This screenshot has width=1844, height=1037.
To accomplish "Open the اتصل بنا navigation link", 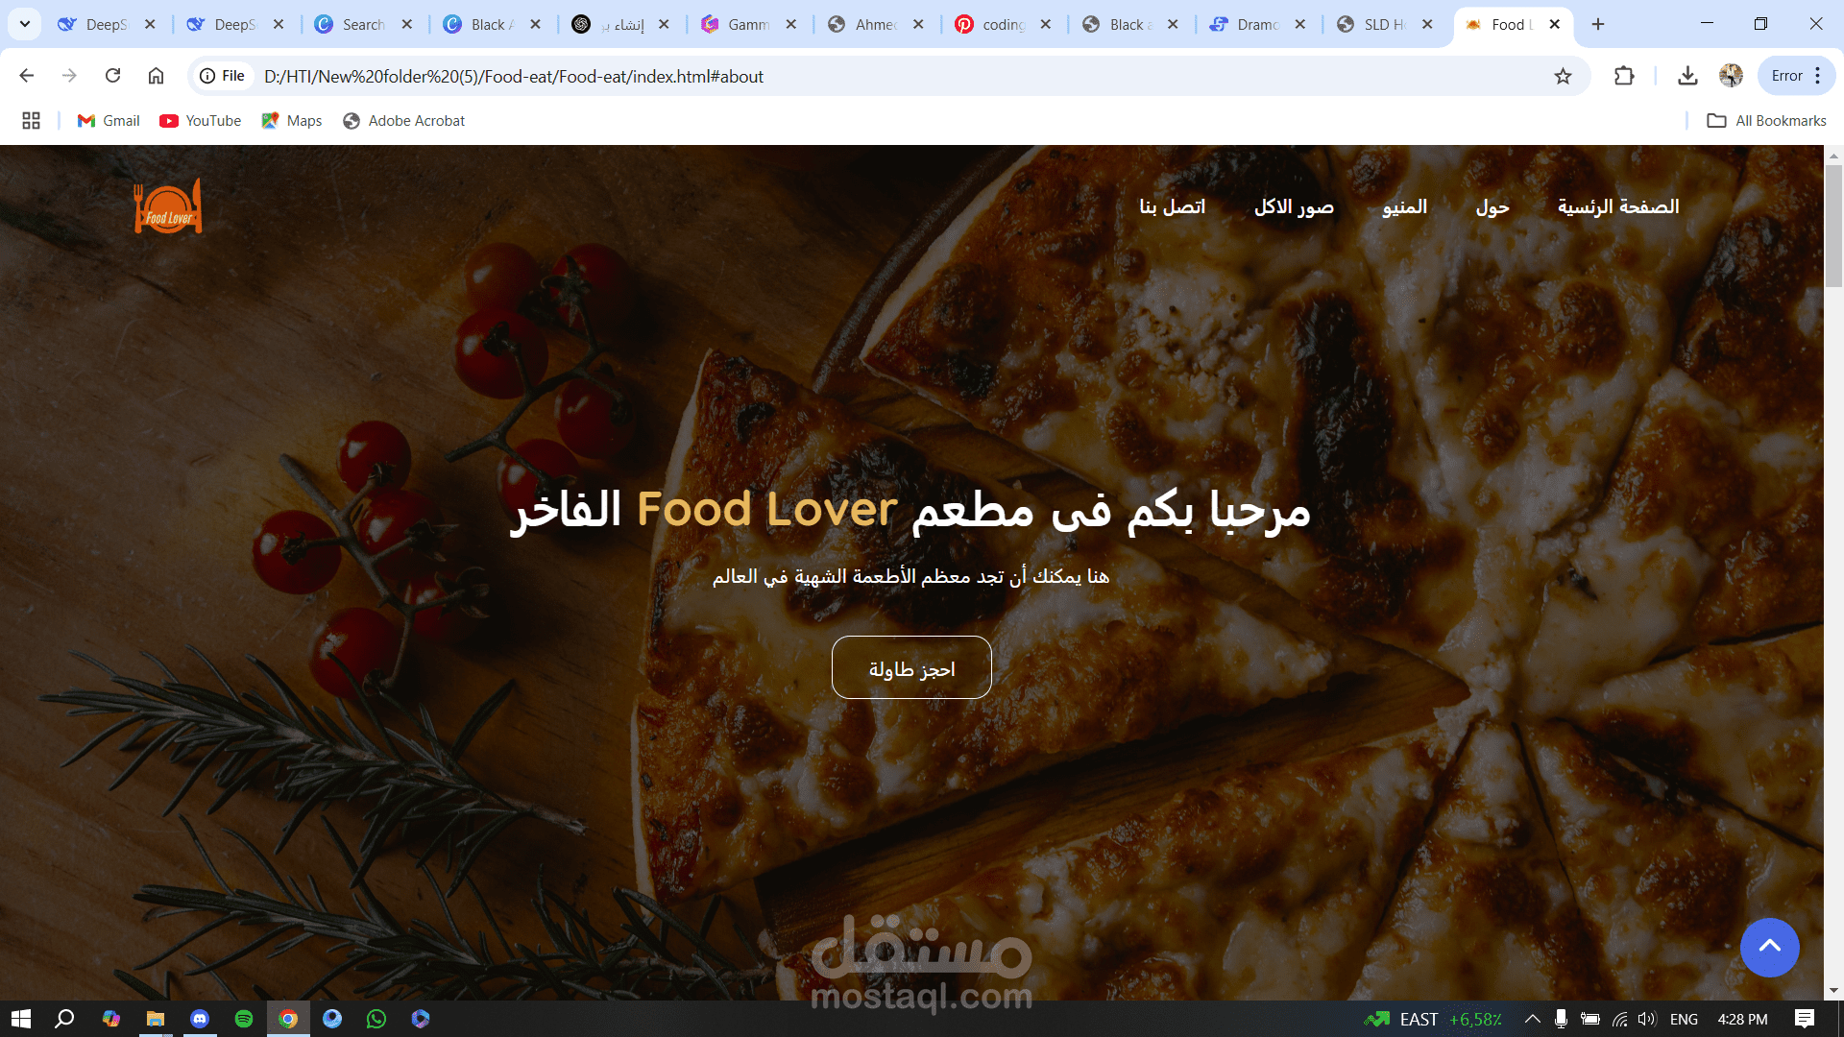I will click(1172, 206).
